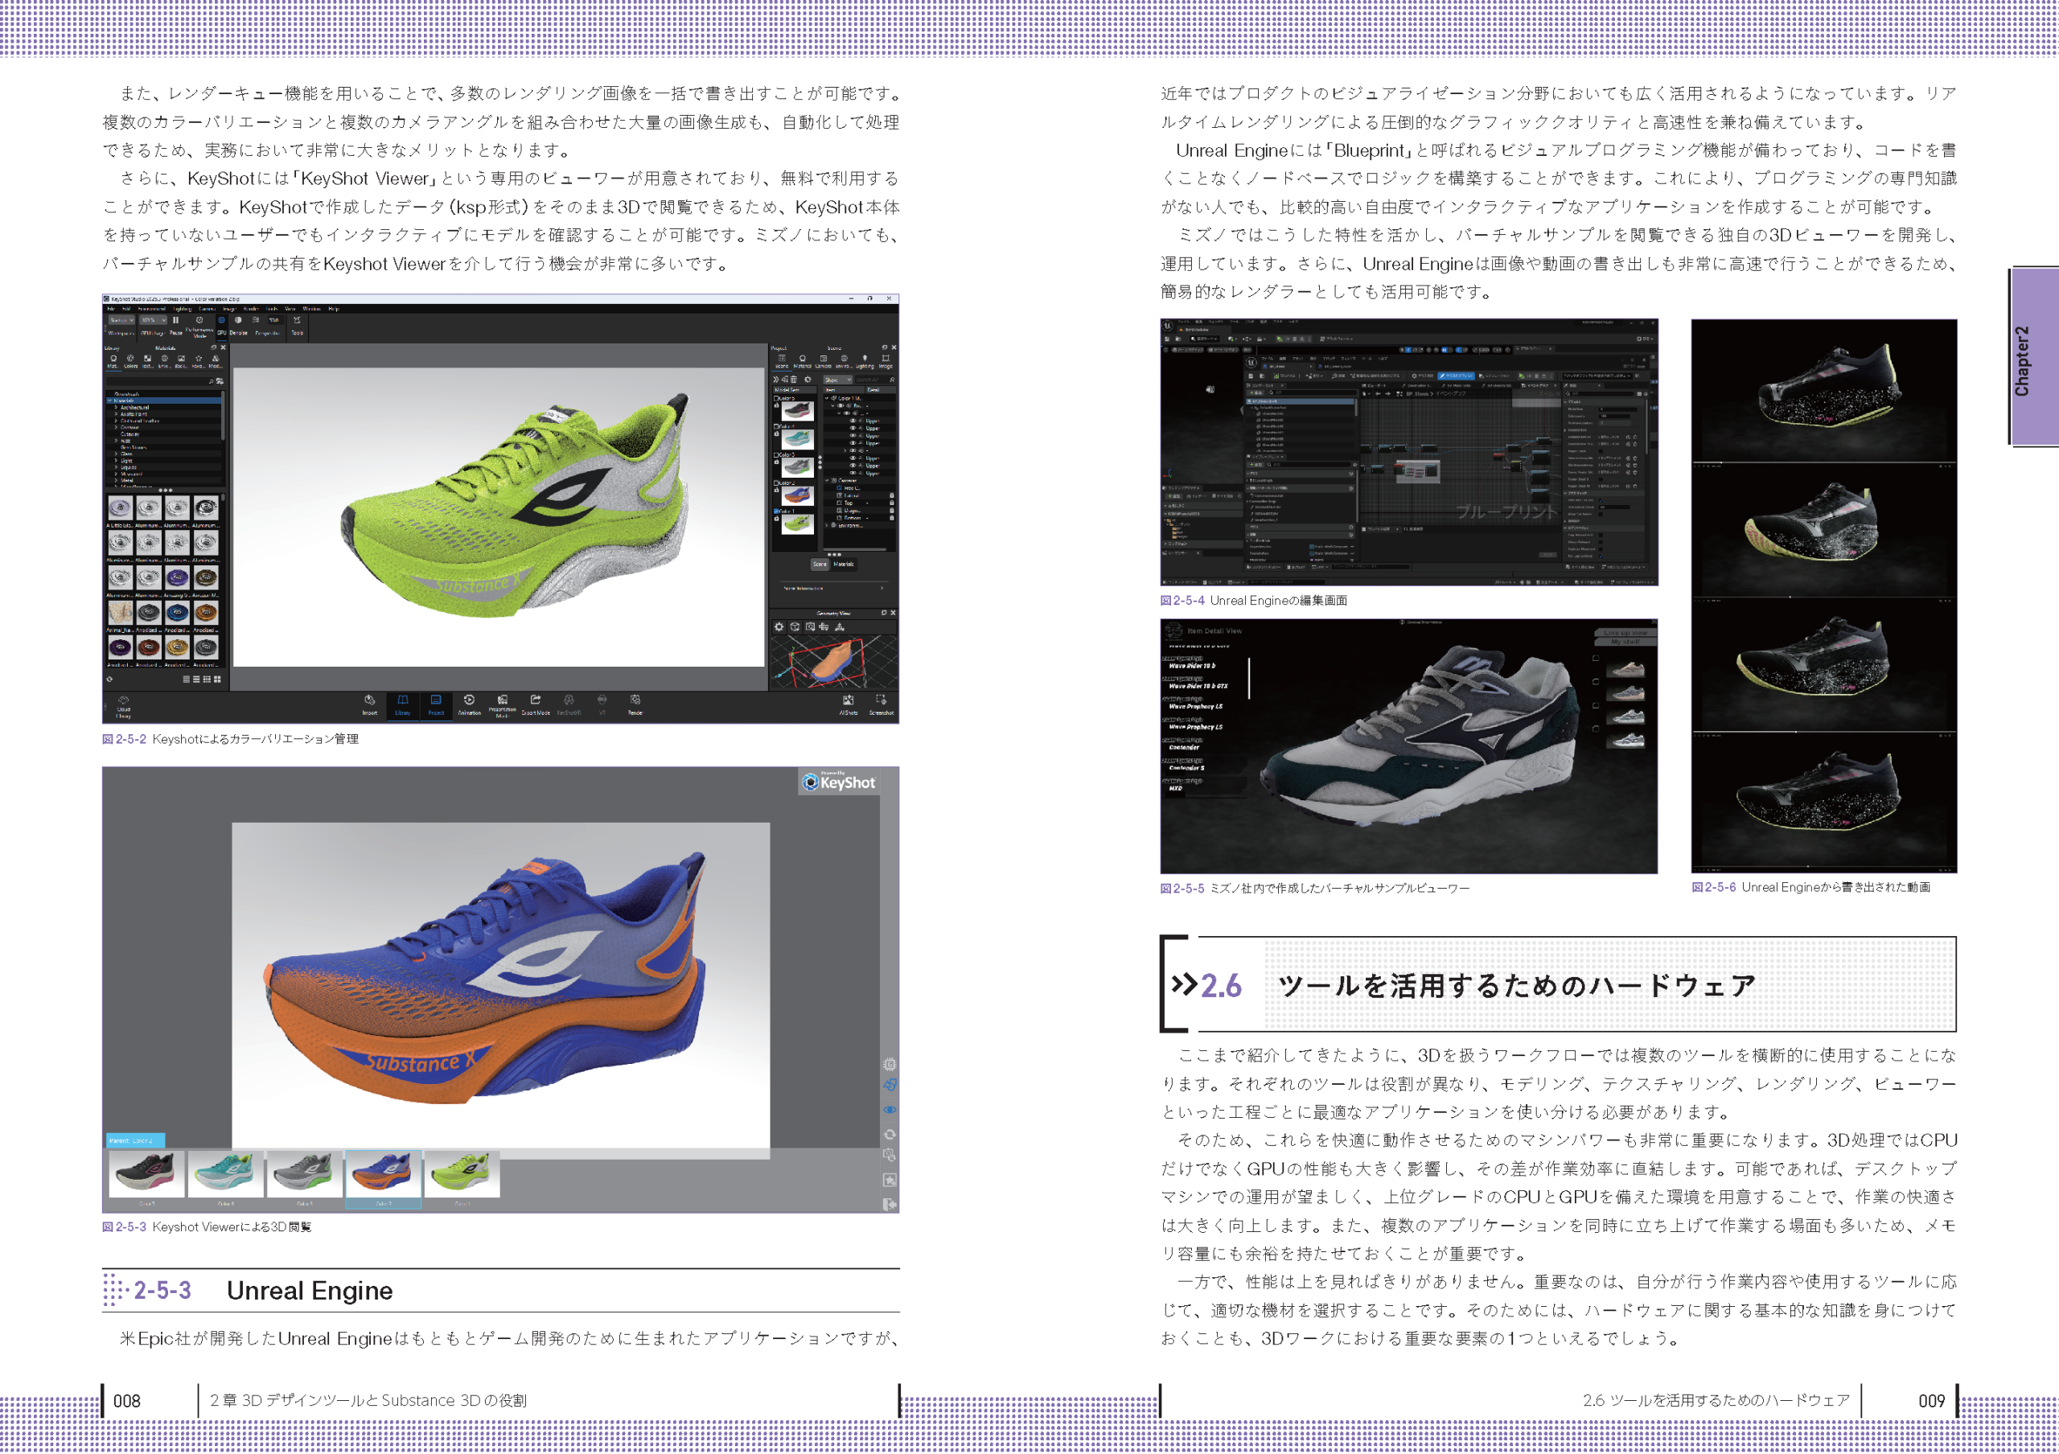Click the Materials button below the scene tree

click(x=844, y=564)
